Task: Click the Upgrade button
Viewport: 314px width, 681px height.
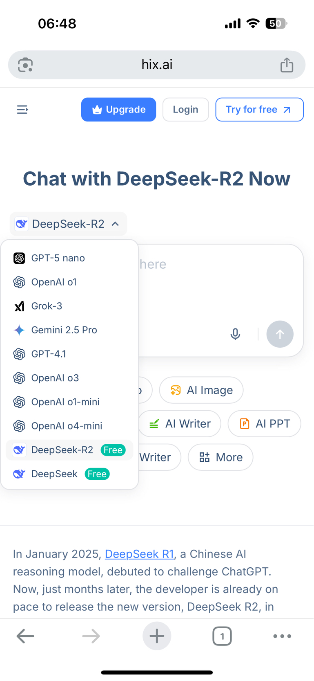Action: 118,110
